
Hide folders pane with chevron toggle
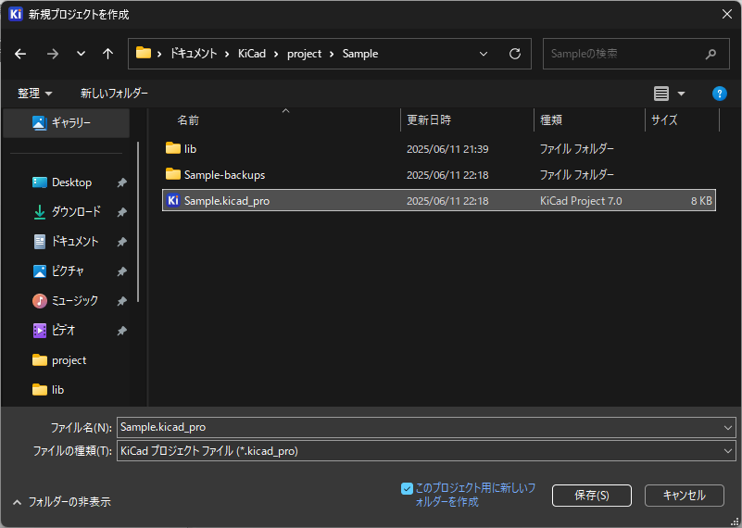coord(17,502)
